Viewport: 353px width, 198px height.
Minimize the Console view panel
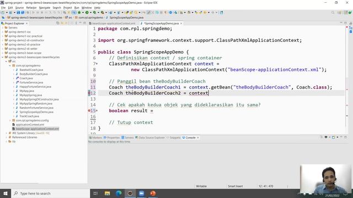click(x=341, y=137)
